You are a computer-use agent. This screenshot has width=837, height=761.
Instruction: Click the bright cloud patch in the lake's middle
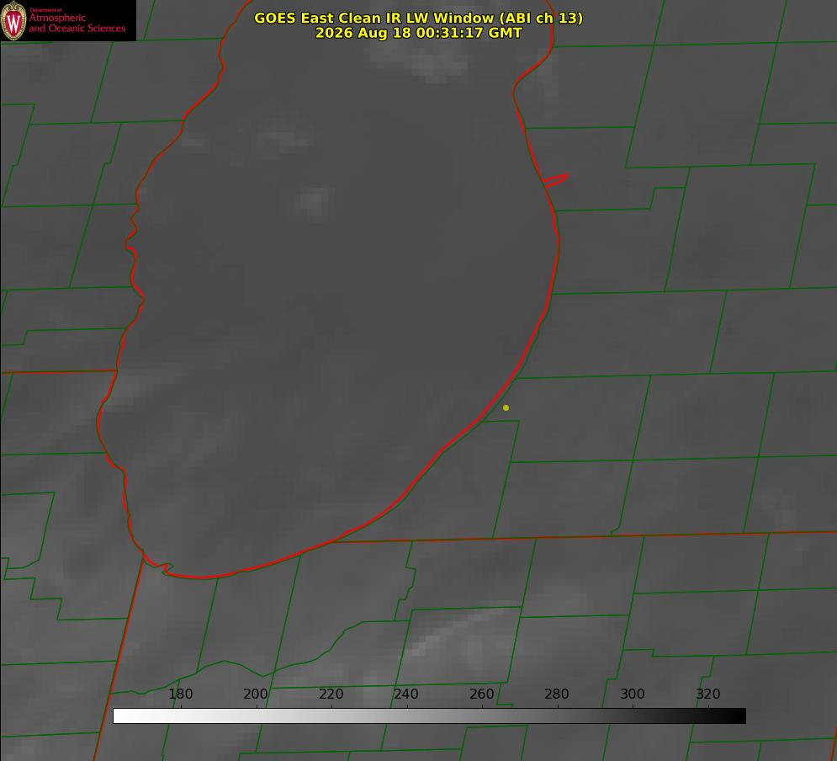314,202
